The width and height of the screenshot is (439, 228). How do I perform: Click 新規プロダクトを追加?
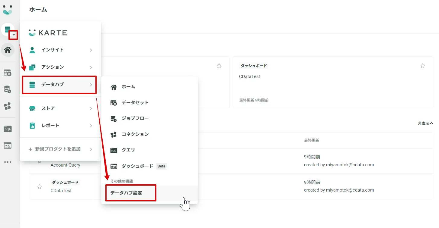pos(58,149)
